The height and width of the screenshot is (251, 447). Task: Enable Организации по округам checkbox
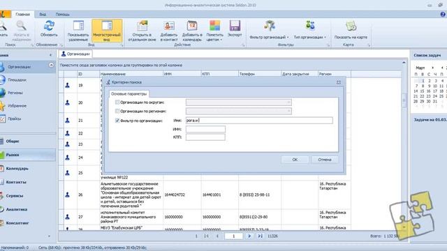pyautogui.click(x=117, y=102)
